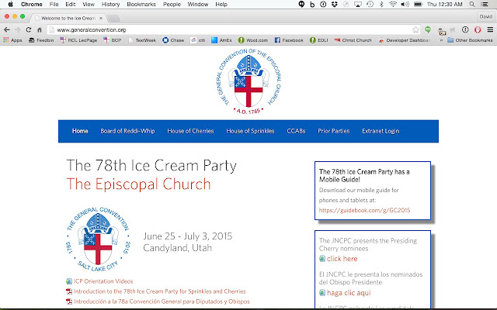Open House of Sprinkles nav item
The height and width of the screenshot is (310, 497).
coord(250,131)
